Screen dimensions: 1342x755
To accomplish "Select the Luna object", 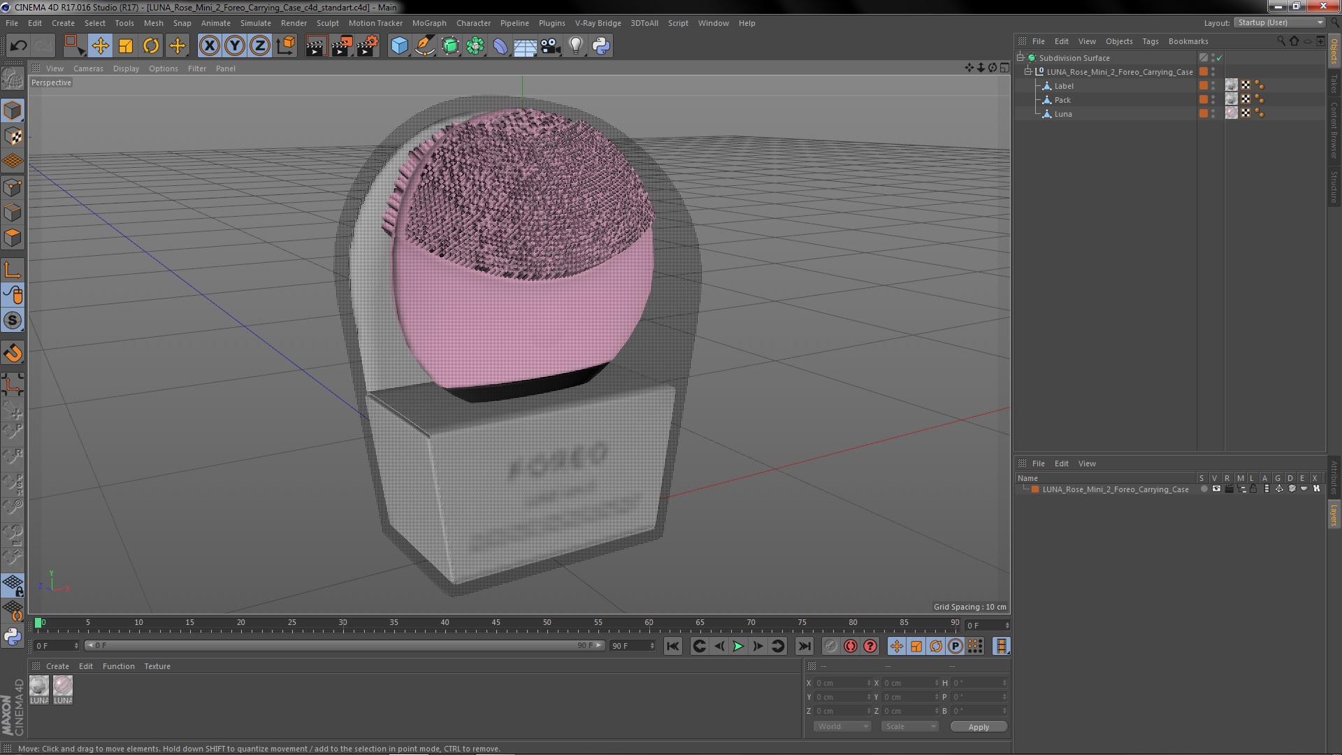I will 1063,114.
